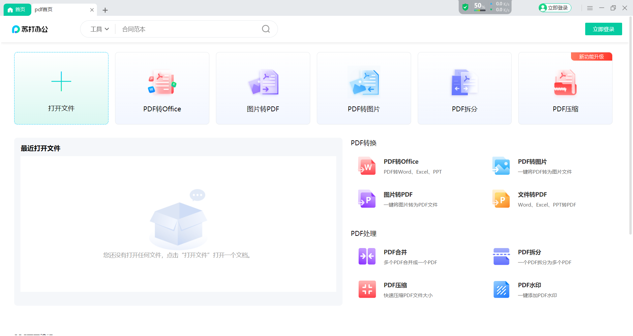This screenshot has width=633, height=336.
Task: Click text 一个PDF拆分为多个PDF
Action: [545, 263]
